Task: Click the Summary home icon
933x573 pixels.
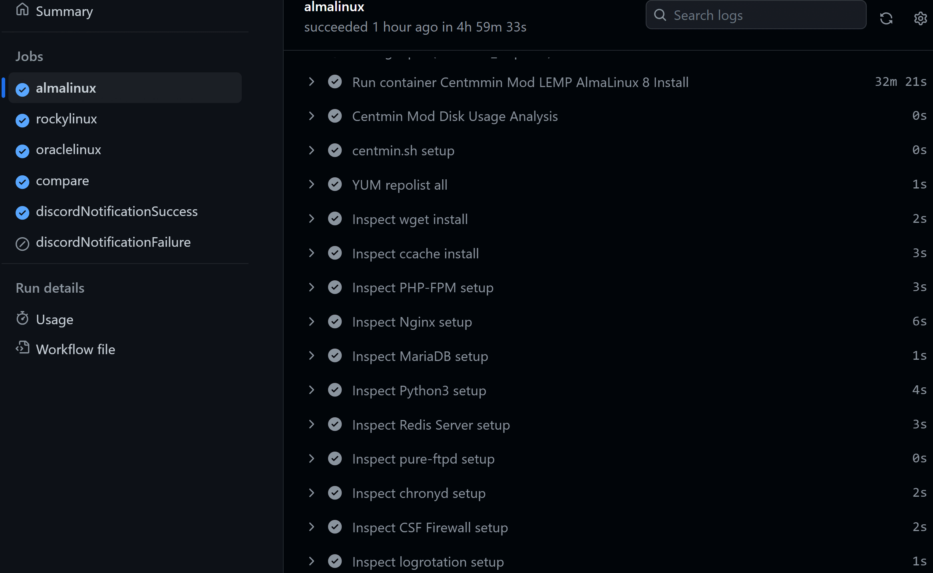Action: tap(22, 9)
